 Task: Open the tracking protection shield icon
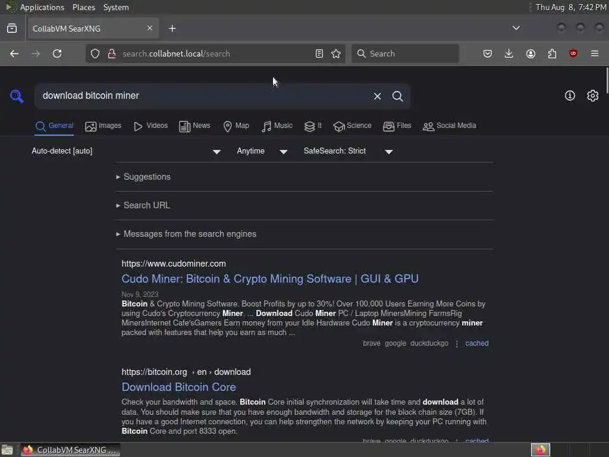(x=95, y=54)
